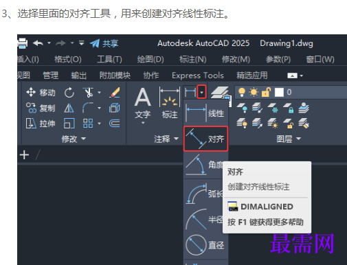
Task: Select the 对齐 aligned dimension tool
Action: coord(205,139)
